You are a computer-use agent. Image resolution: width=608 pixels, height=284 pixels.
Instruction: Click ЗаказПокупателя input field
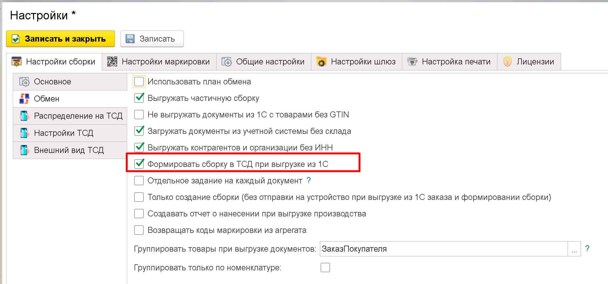click(x=444, y=249)
